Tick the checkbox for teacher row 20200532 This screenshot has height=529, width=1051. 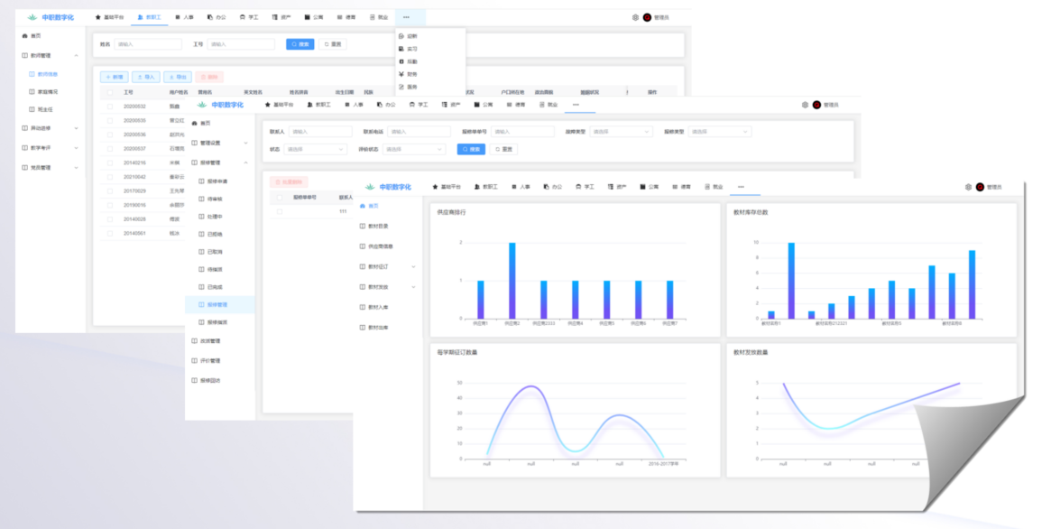110,106
